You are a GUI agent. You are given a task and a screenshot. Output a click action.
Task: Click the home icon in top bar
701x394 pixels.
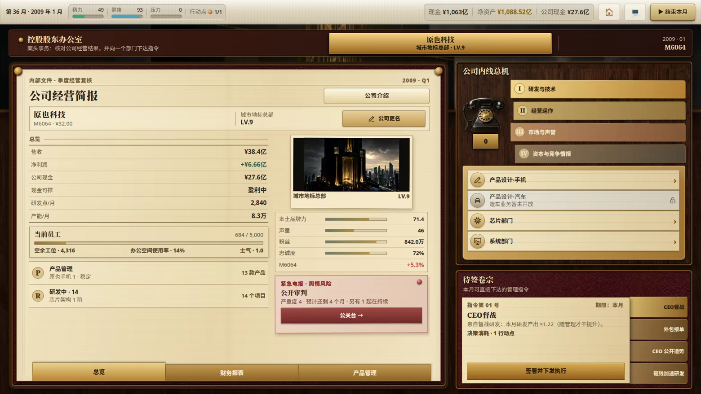609,12
